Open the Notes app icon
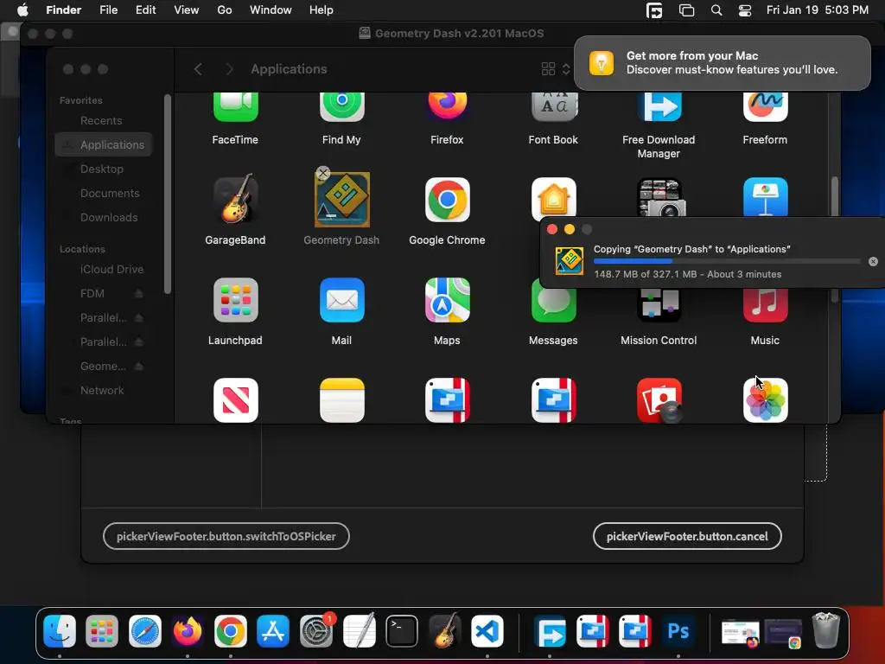Screen dimensions: 885x664 pos(341,400)
